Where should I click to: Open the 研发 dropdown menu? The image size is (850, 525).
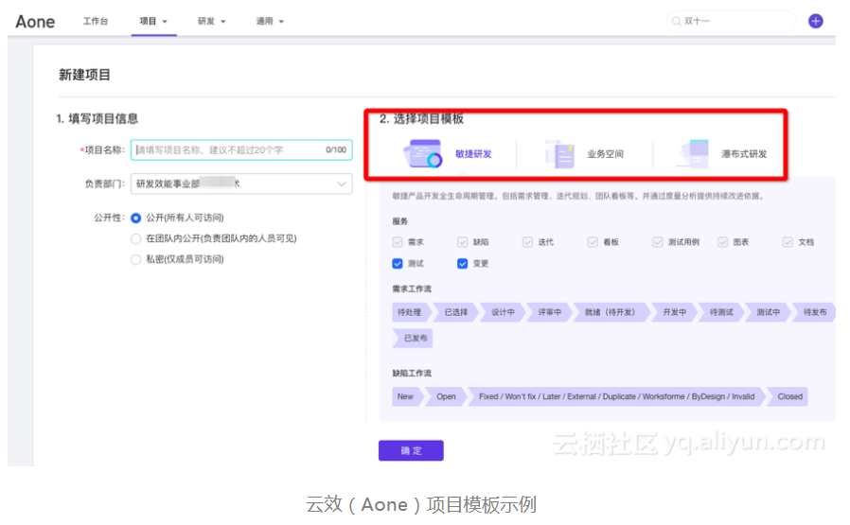[211, 21]
